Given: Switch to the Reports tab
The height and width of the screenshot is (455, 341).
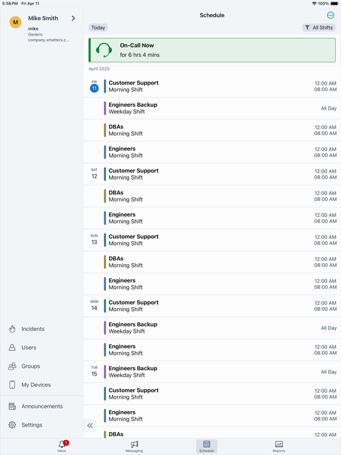Looking at the screenshot, I should click(x=279, y=446).
